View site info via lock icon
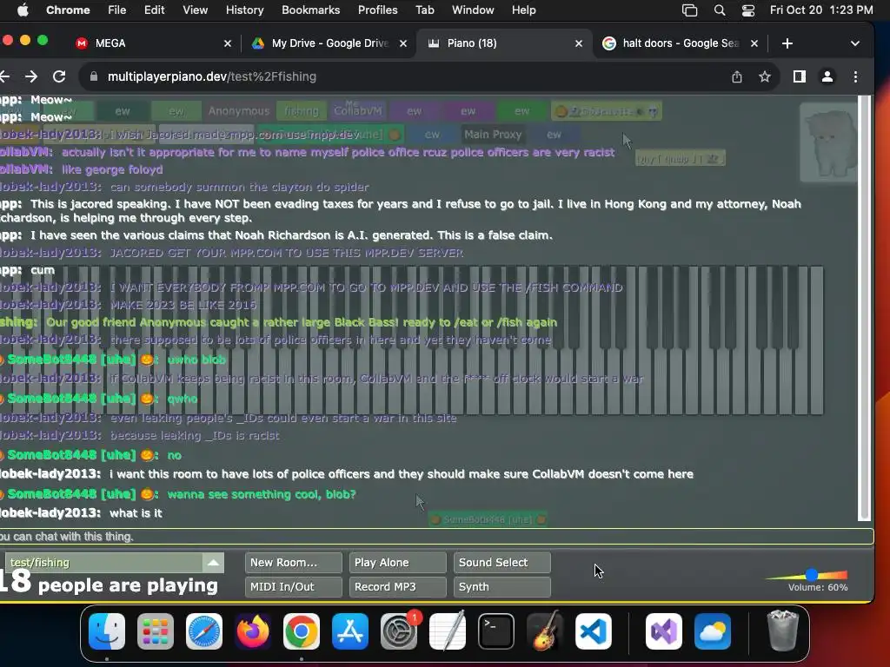Screen dimensions: 890x667 tap(94, 76)
